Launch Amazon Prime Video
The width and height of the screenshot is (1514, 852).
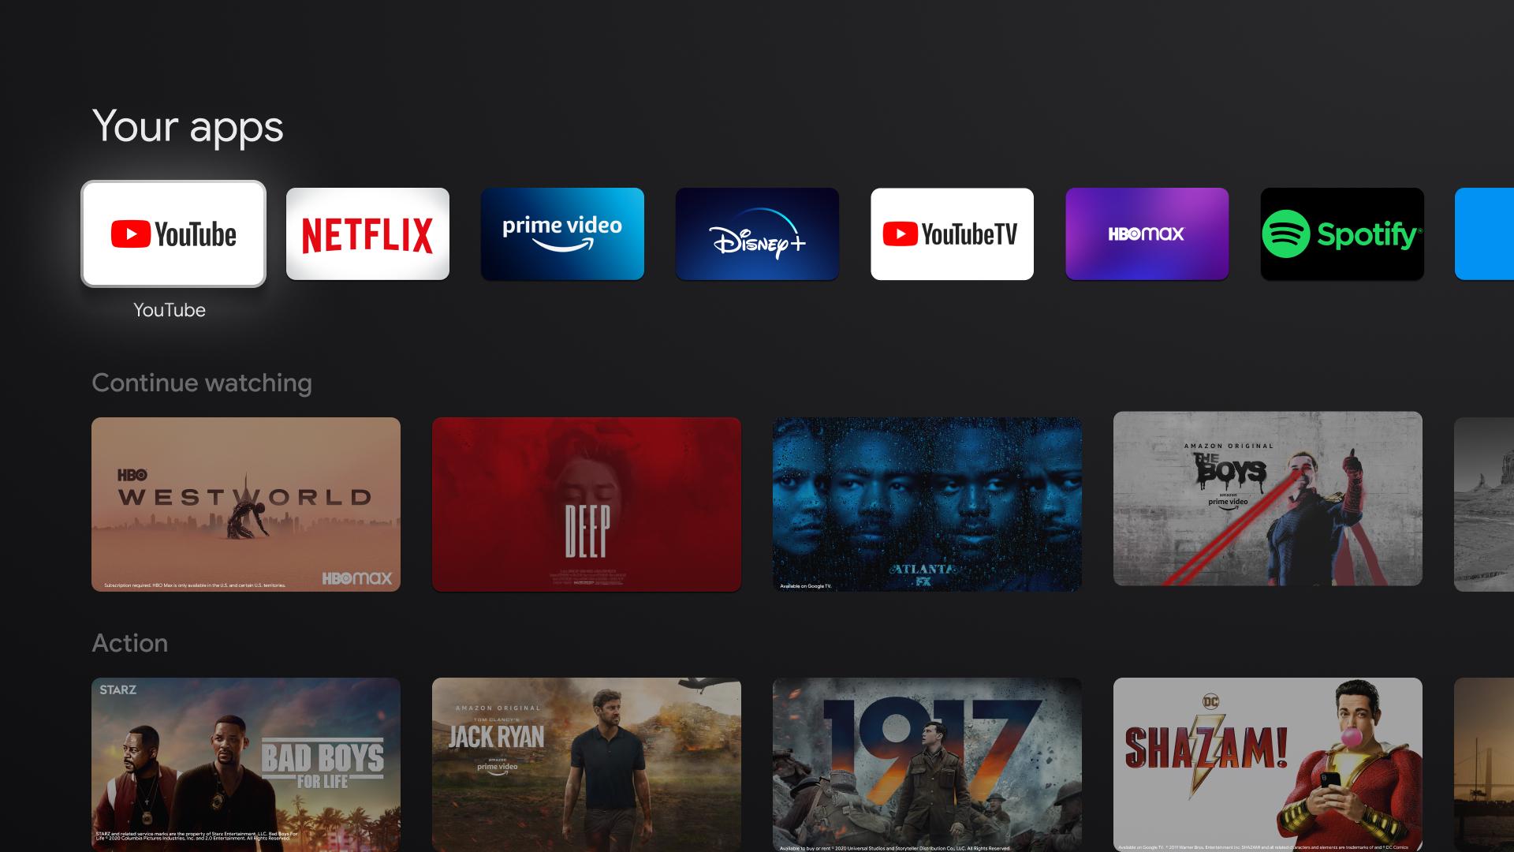click(x=562, y=234)
